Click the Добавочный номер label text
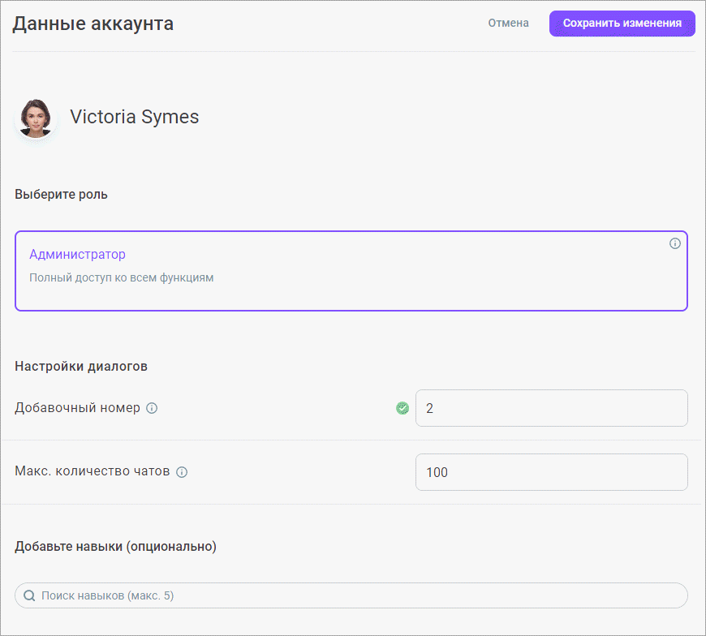The height and width of the screenshot is (636, 706). (77, 408)
